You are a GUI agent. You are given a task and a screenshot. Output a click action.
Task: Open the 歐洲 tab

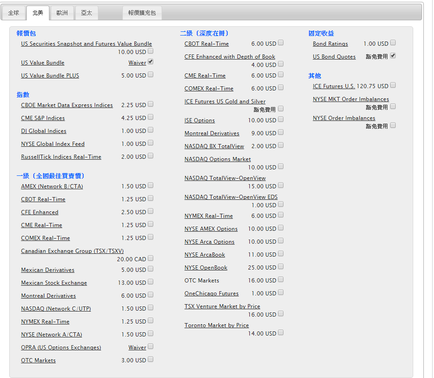pyautogui.click(x=62, y=13)
